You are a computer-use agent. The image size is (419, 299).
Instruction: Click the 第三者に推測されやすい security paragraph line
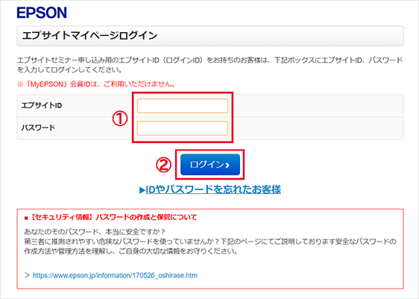pyautogui.click(x=210, y=242)
